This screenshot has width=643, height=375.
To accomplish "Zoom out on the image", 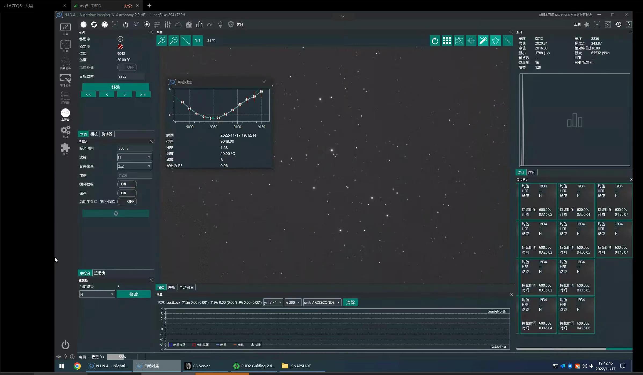I will 174,40.
